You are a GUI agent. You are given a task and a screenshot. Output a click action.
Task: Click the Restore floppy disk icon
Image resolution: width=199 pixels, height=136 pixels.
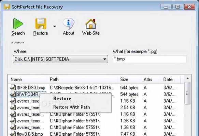pos(41,24)
